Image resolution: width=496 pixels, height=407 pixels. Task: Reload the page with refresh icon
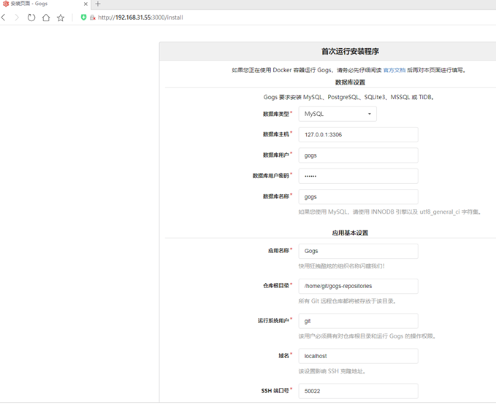pyautogui.click(x=31, y=18)
